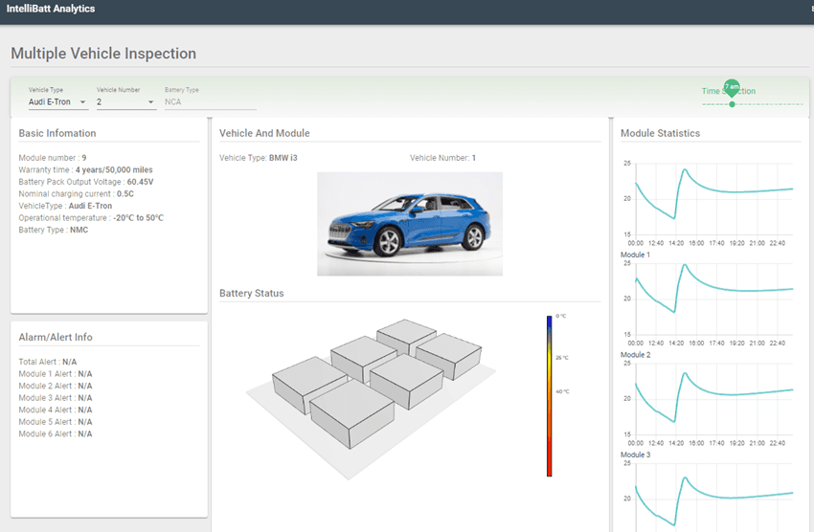Click the 'Module 1 Alert : N/A' line
Screen dimensions: 814x532
(56, 374)
